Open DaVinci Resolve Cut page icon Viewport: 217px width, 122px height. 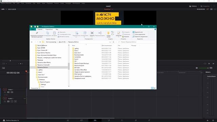point(81,120)
